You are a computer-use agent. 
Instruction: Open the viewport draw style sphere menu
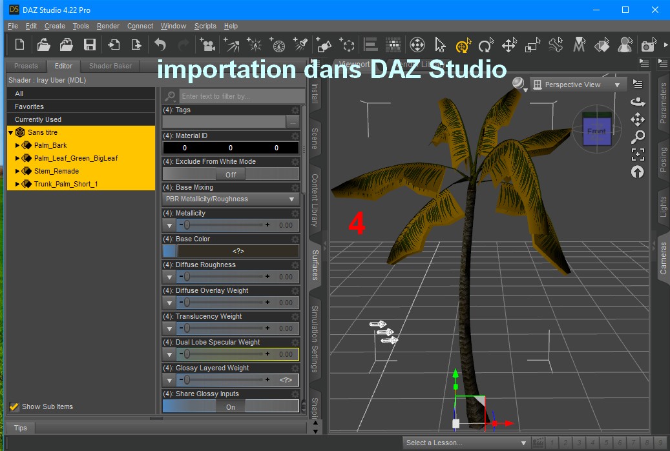(x=519, y=84)
